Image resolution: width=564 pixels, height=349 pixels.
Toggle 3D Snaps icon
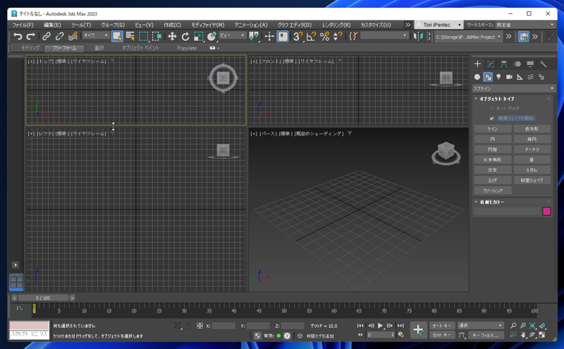coord(298,37)
